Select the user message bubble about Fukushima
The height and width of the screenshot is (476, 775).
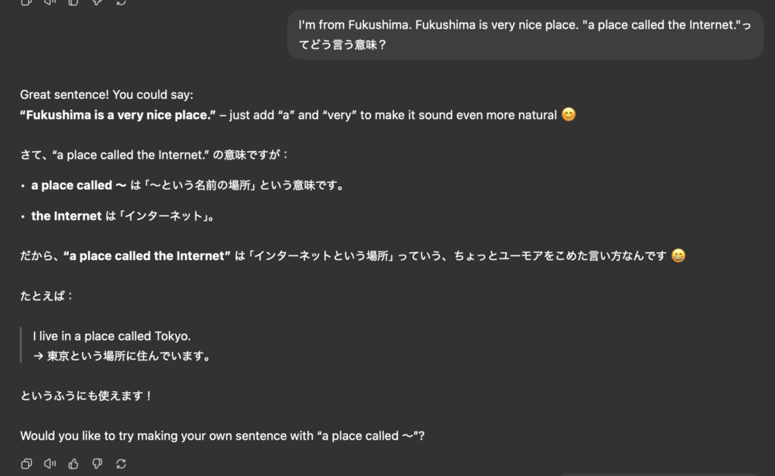[525, 35]
